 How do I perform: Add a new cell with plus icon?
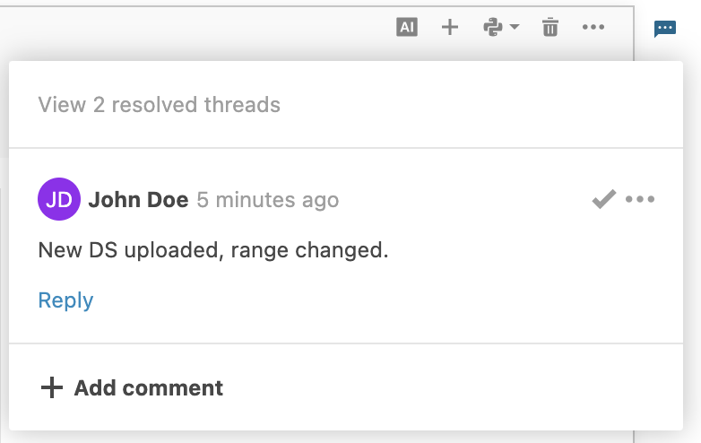tap(450, 28)
